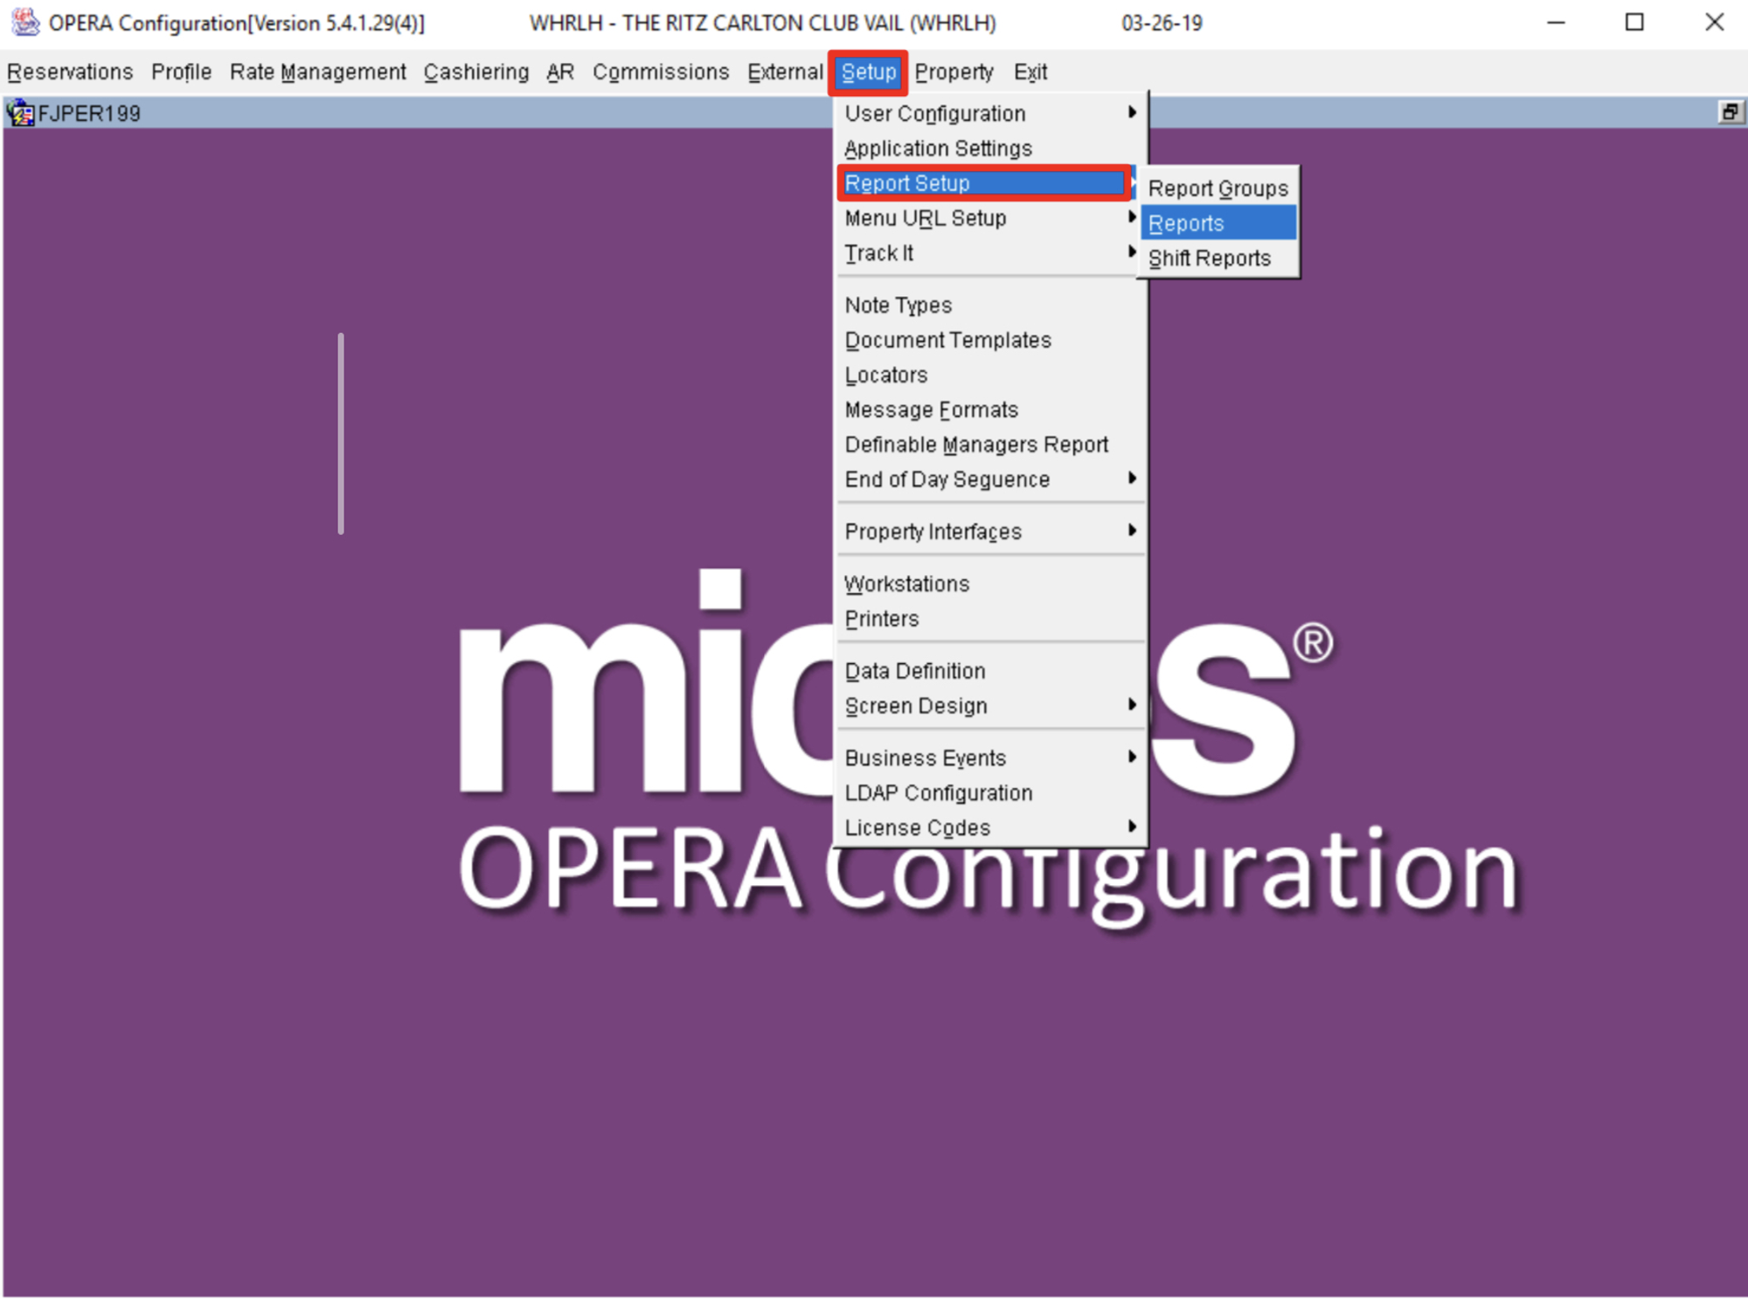Click the Setup menu
1748x1300 pixels.
point(868,73)
